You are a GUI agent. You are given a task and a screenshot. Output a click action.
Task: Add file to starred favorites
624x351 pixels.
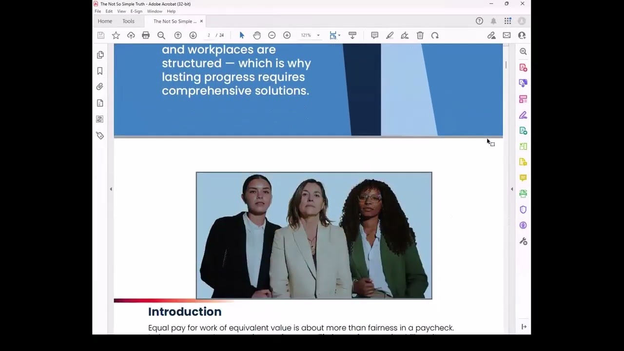[116, 35]
